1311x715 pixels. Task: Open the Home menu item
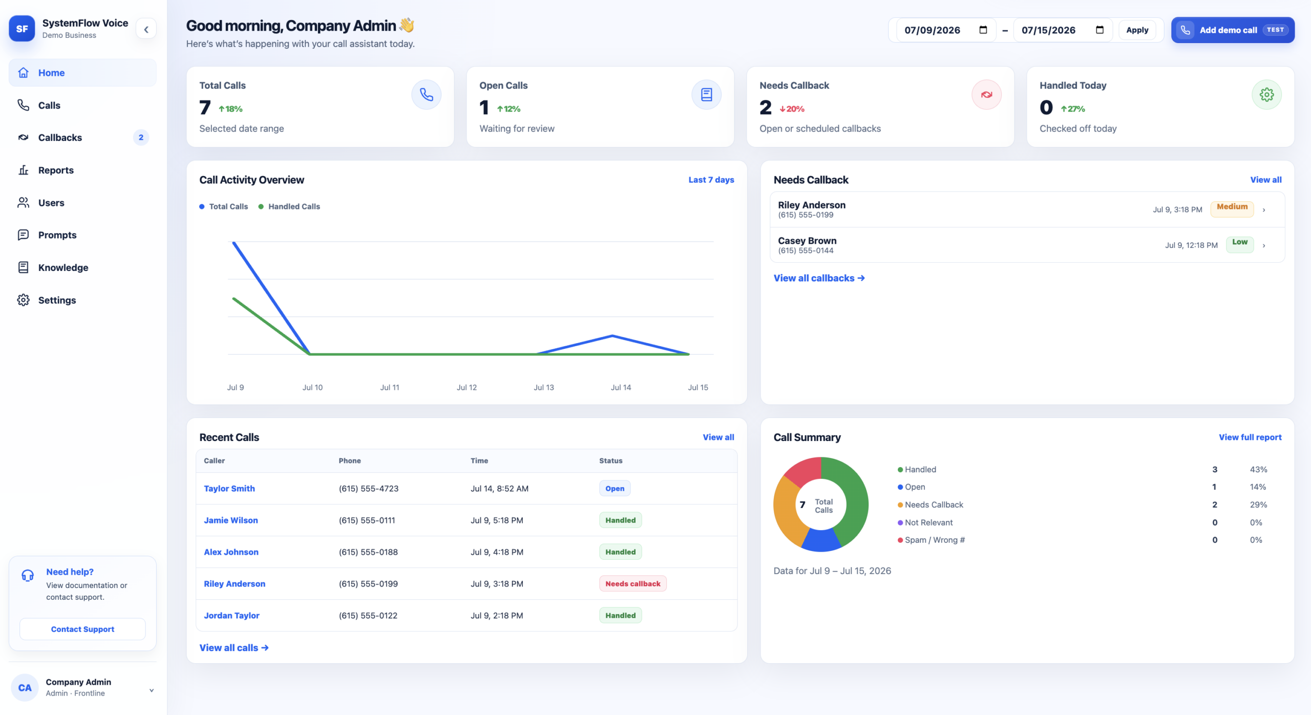coord(82,73)
